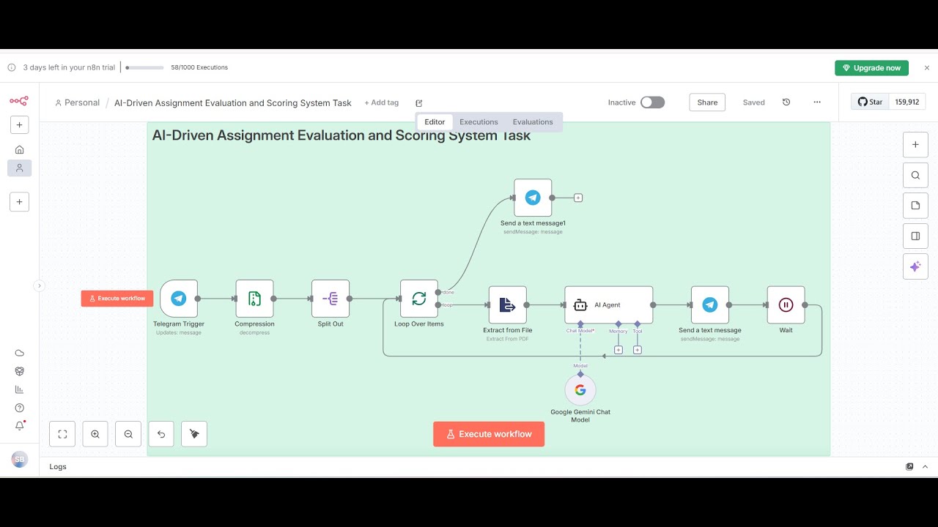
Task: Click the Add tag link
Action: point(382,102)
